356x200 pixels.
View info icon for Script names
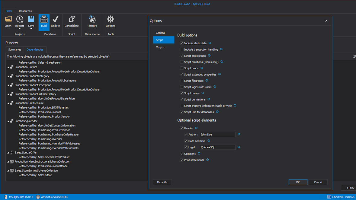203,93
